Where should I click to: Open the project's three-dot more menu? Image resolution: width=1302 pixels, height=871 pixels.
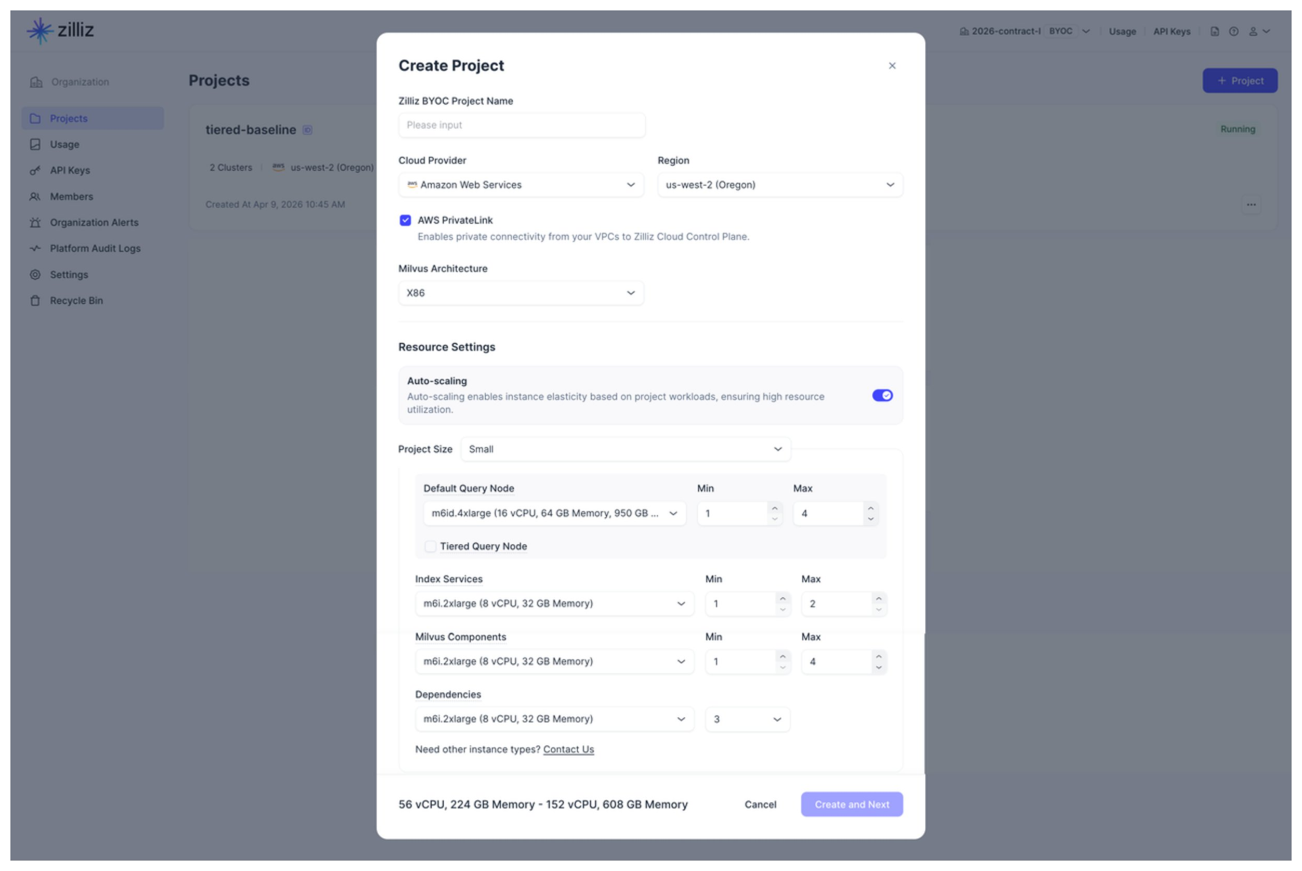click(x=1251, y=204)
